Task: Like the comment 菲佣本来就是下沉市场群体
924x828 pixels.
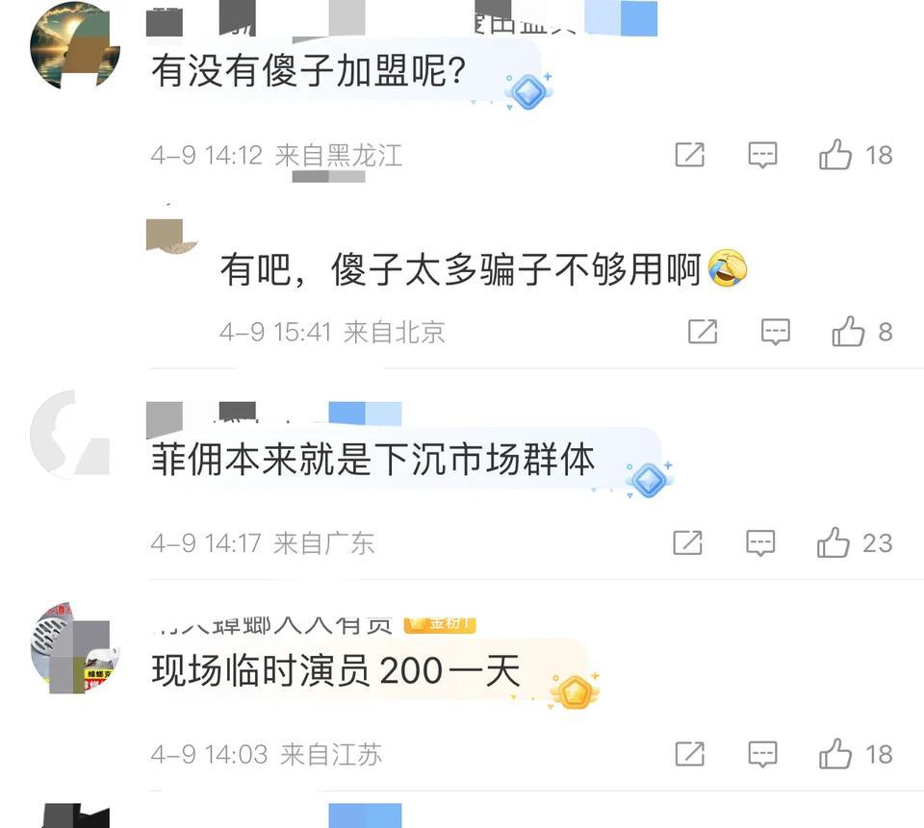Action: click(834, 542)
